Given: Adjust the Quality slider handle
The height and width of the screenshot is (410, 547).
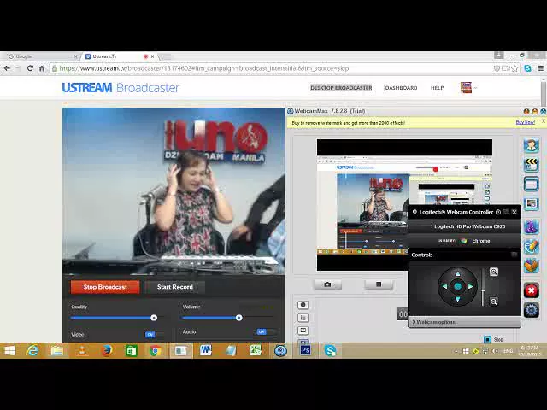Looking at the screenshot, I should tap(154, 318).
